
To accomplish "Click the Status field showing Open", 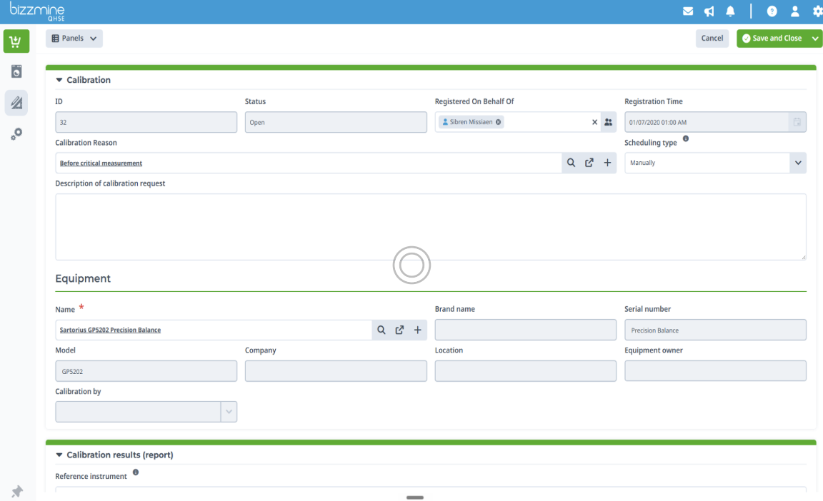I will [x=336, y=122].
